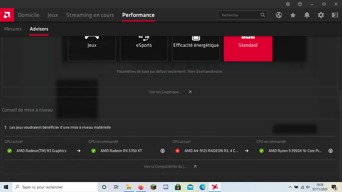Select the Advisors sub-tab
This screenshot has width=342, height=192.
click(x=39, y=29)
